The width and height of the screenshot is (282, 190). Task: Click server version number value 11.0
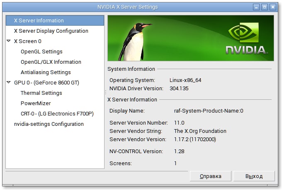[179, 123]
